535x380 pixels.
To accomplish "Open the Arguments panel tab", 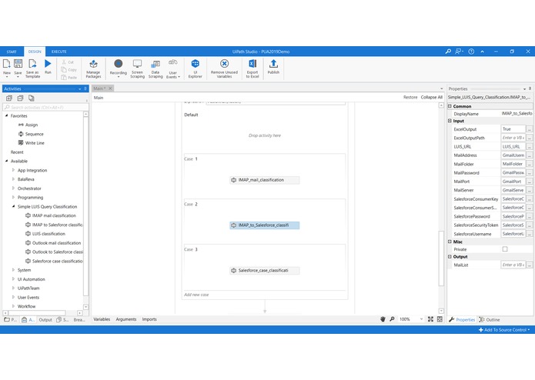I will [126, 319].
